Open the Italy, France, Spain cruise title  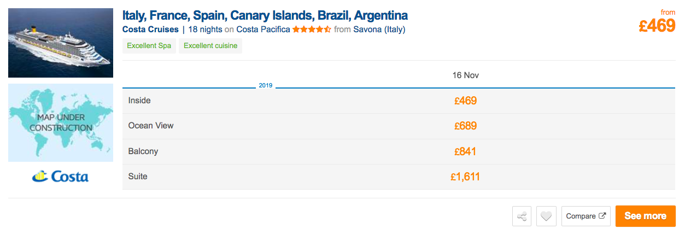tap(265, 15)
